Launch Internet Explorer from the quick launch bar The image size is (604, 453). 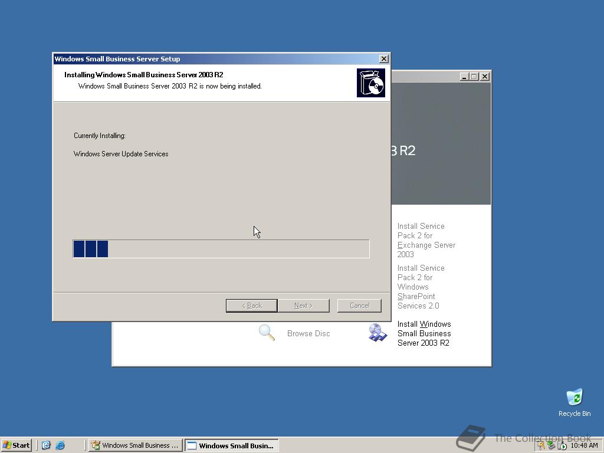(60, 445)
